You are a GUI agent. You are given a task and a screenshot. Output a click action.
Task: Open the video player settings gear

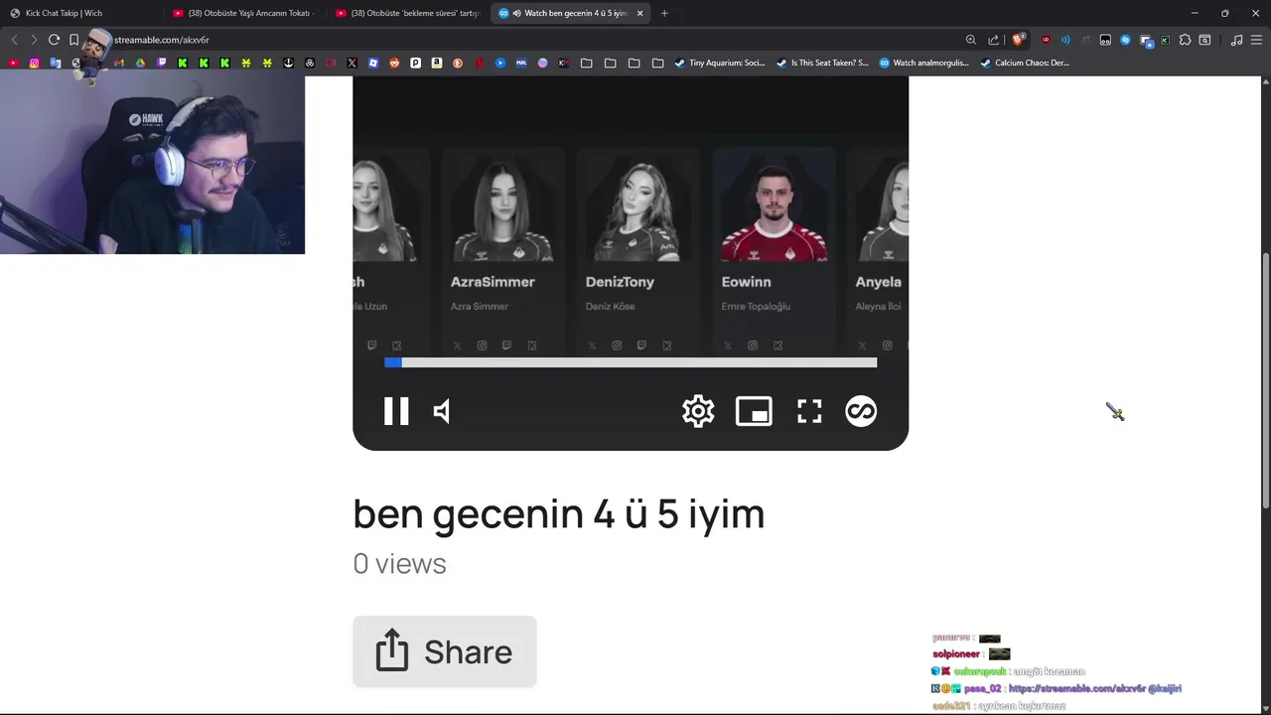698,411
